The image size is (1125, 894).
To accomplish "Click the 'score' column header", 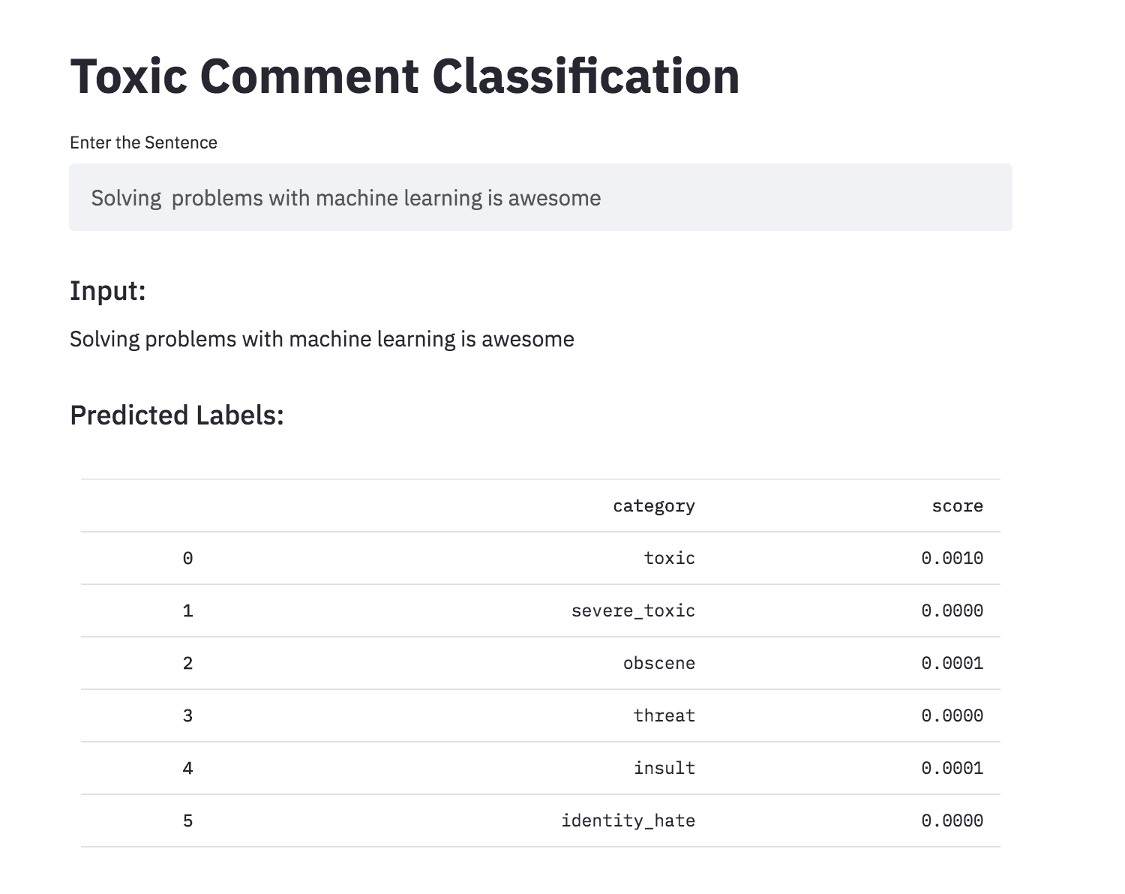I will pyautogui.click(x=957, y=506).
